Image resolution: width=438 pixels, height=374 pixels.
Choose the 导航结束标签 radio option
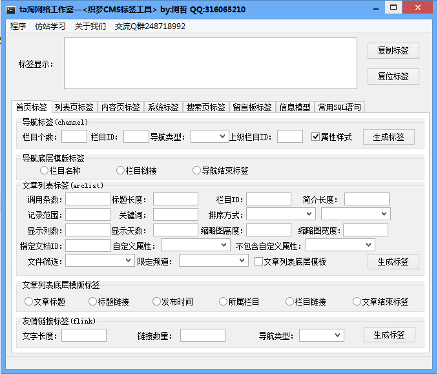click(197, 171)
